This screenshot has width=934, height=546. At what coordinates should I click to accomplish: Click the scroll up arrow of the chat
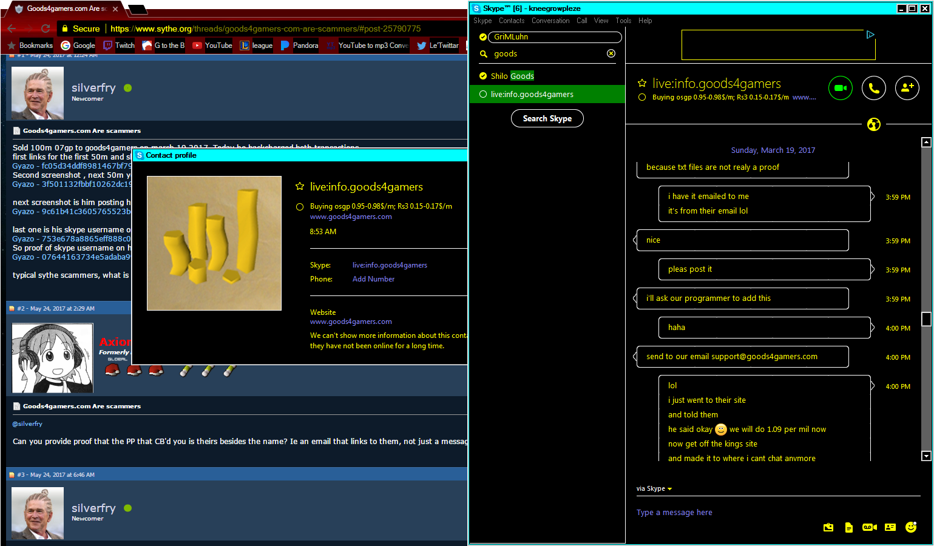[926, 142]
